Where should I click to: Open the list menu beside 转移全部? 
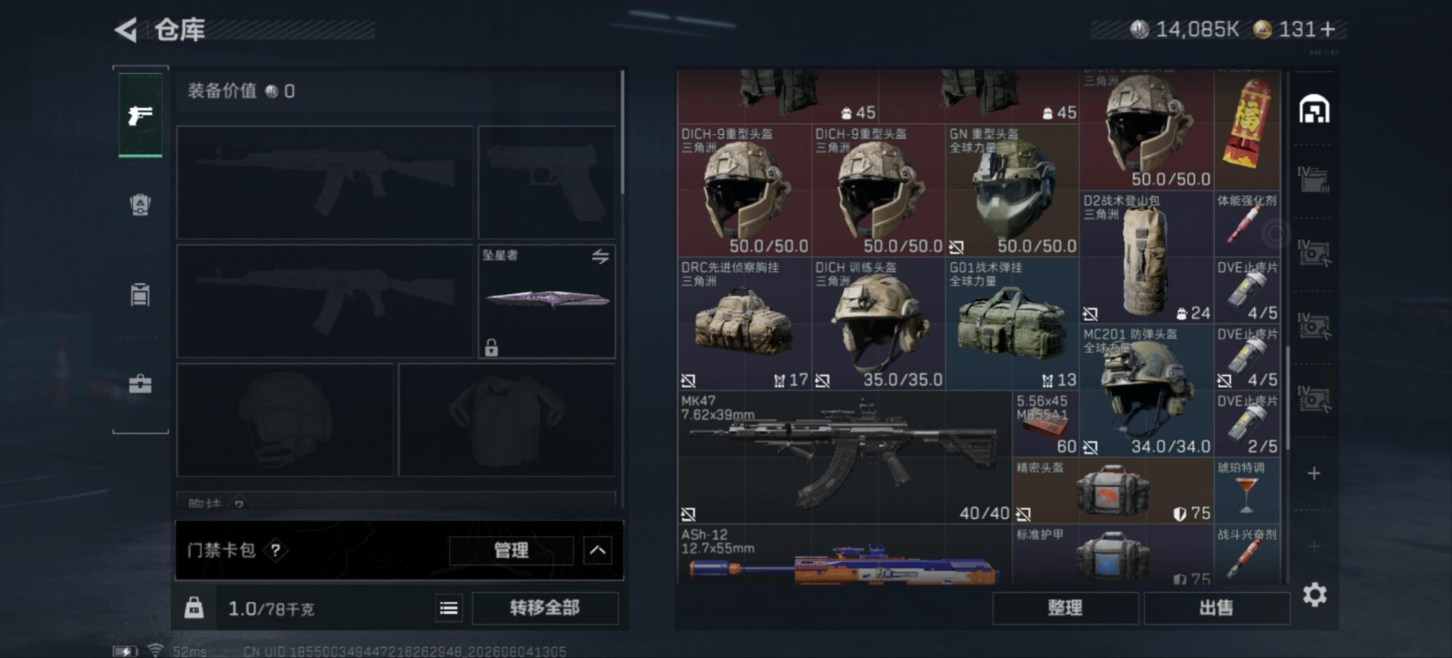(x=448, y=608)
